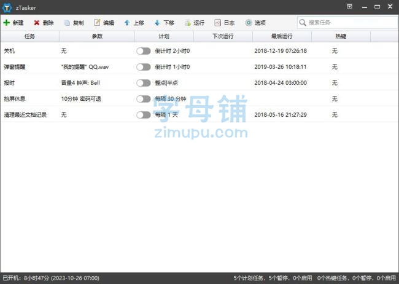Click the 倒计时 1小时0 schedule text
This screenshot has width=399, height=284.
pyautogui.click(x=172, y=67)
